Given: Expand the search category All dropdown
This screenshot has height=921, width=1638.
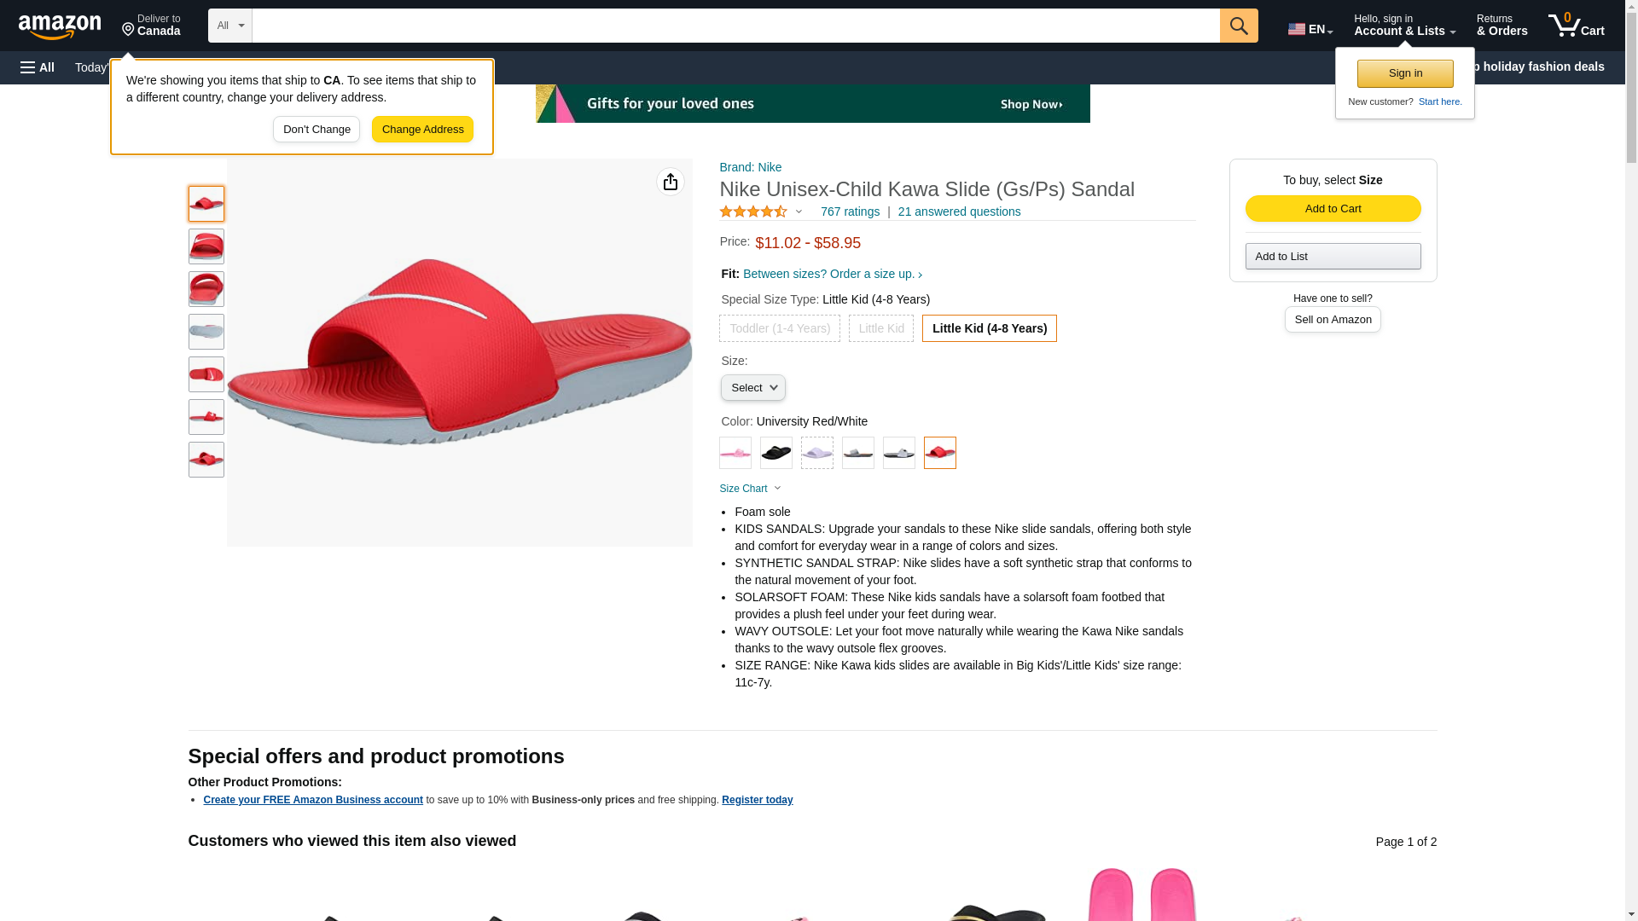Looking at the screenshot, I should pyautogui.click(x=229, y=26).
